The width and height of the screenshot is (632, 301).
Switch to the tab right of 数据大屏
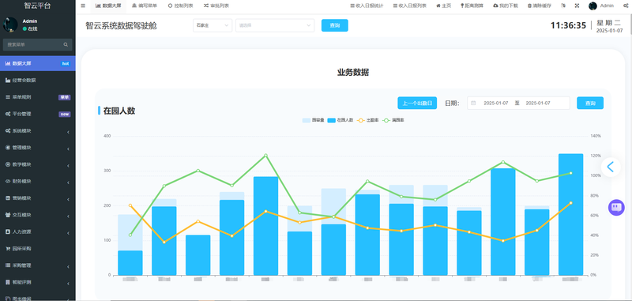pyautogui.click(x=145, y=6)
